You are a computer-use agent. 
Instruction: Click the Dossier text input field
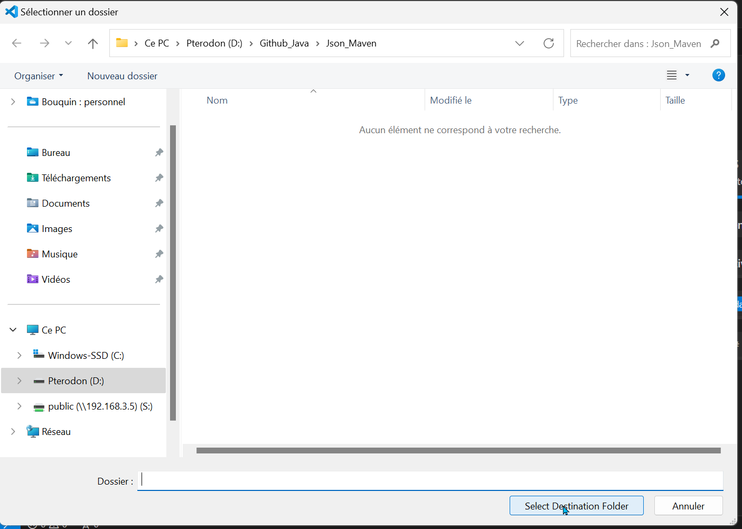point(430,481)
